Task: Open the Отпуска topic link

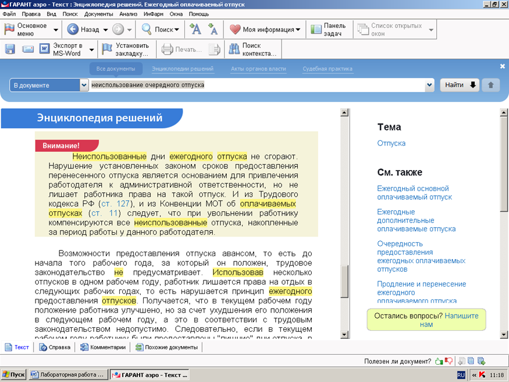Action: point(391,143)
